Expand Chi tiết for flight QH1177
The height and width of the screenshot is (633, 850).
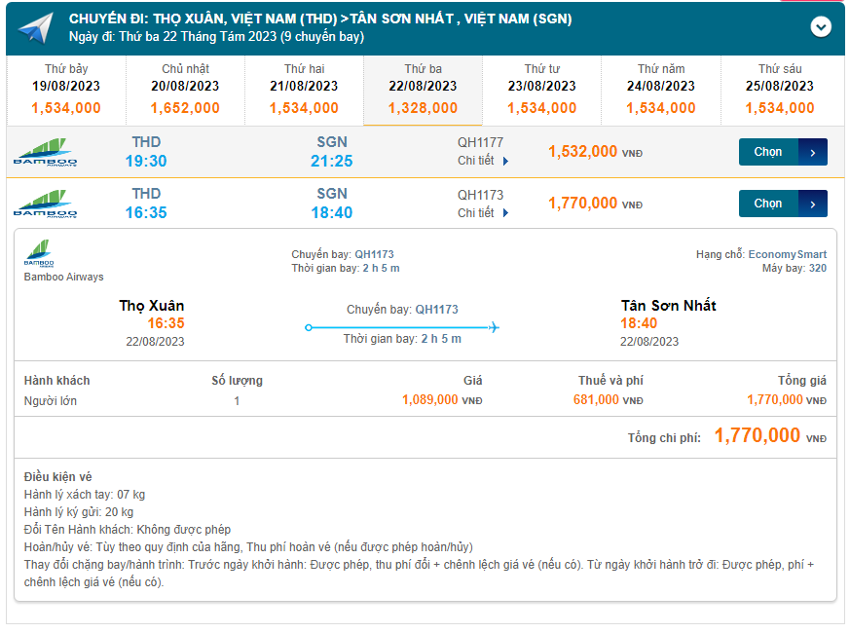coord(483,161)
